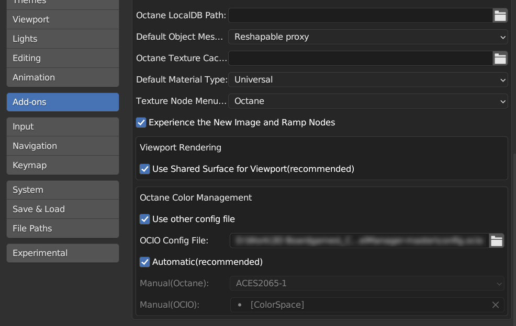Viewport: 516px width, 326px height.
Task: Toggle Automatic(recommended) checkbox
Action: [145, 262]
